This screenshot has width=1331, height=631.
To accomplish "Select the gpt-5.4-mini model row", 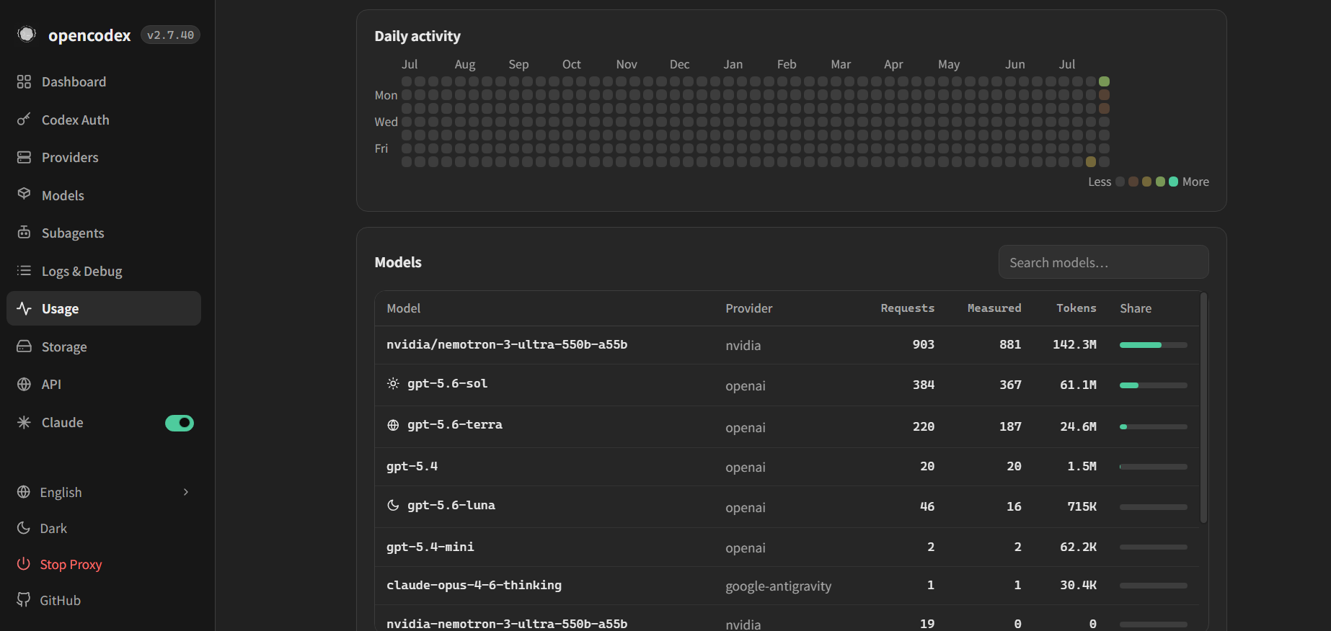I will 787,547.
